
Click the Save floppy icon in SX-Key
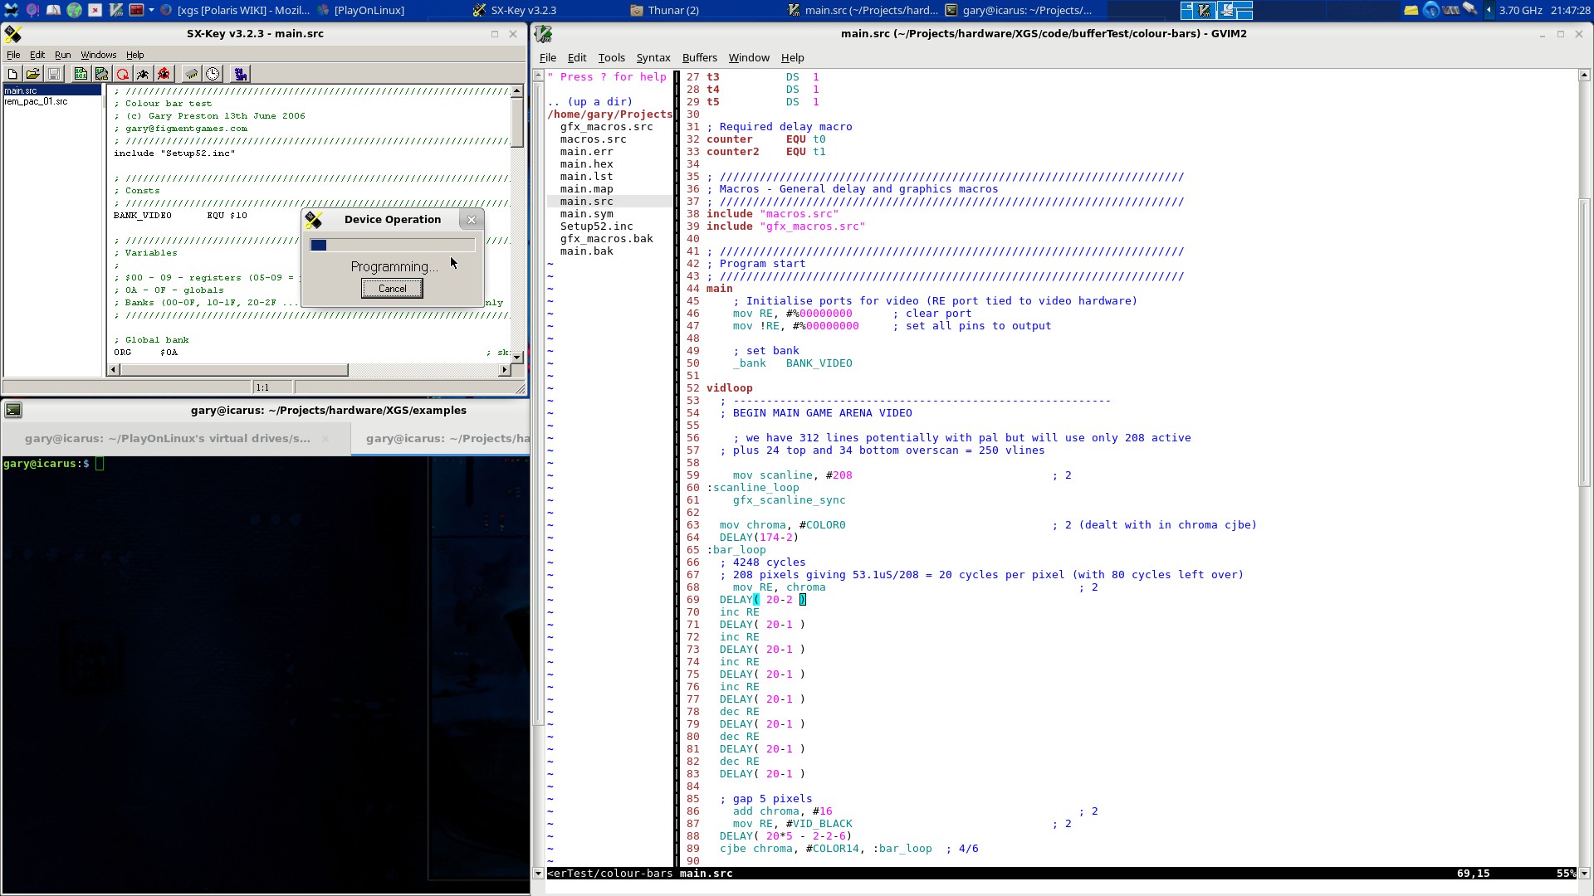click(54, 74)
